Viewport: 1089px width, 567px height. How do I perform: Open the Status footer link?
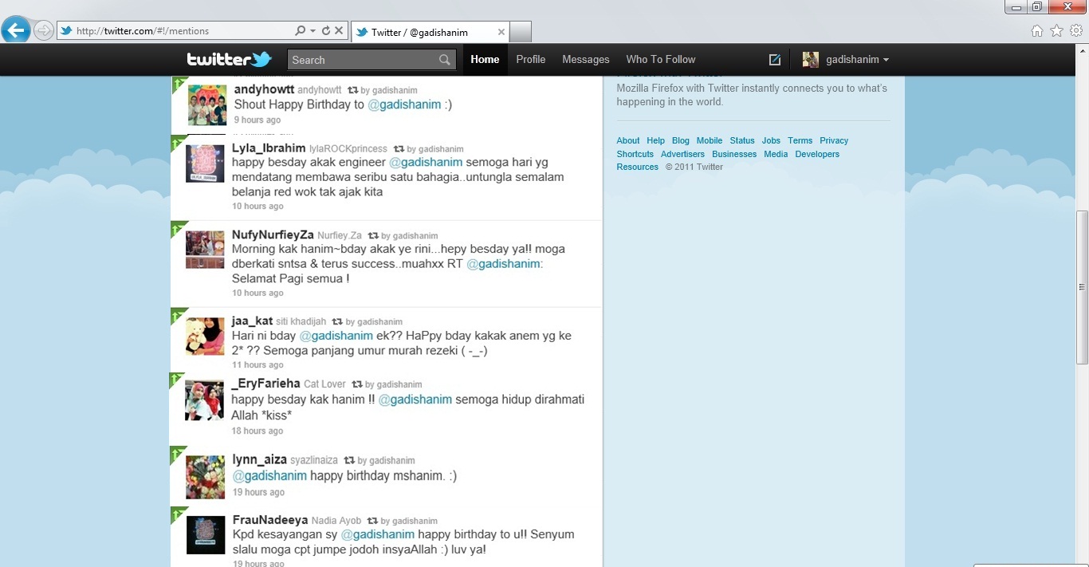pos(742,140)
